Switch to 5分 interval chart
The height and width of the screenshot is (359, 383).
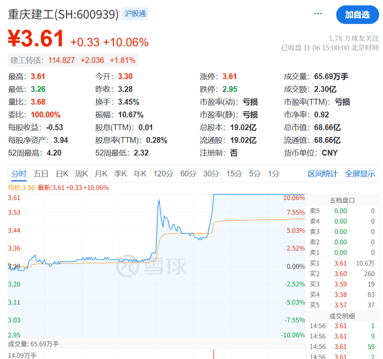[254, 174]
